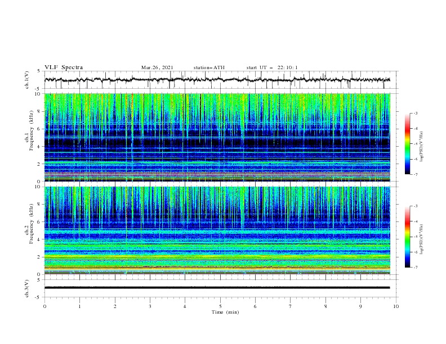Click the 'Time (min)' axis label
The image size is (446, 344).
[x=225, y=312]
